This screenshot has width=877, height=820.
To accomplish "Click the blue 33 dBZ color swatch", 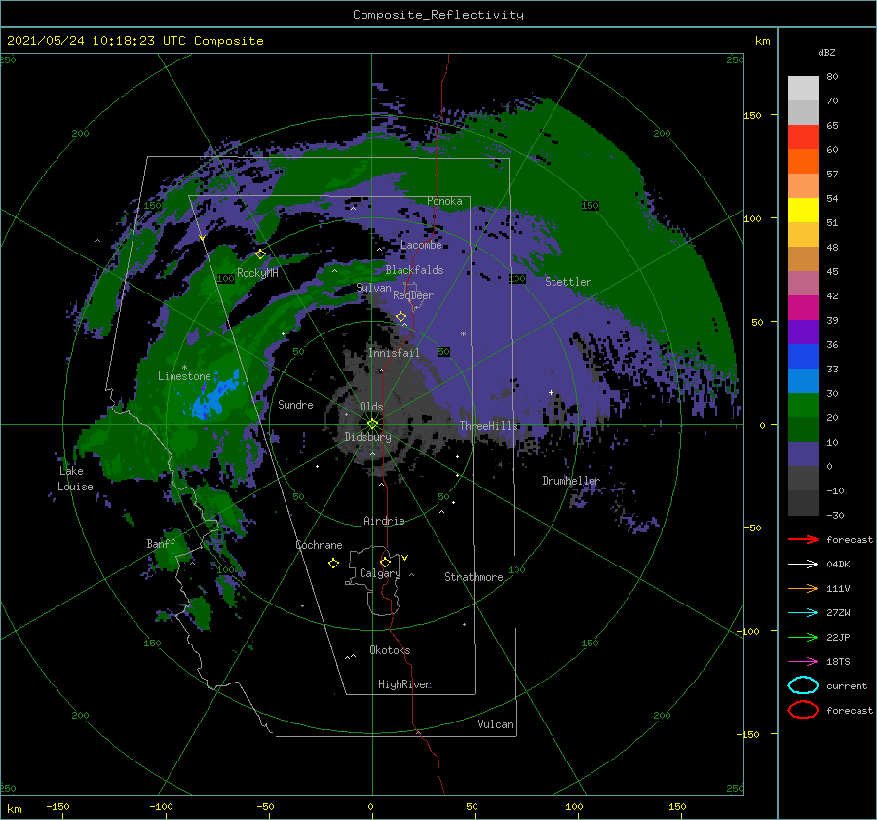I will [803, 380].
